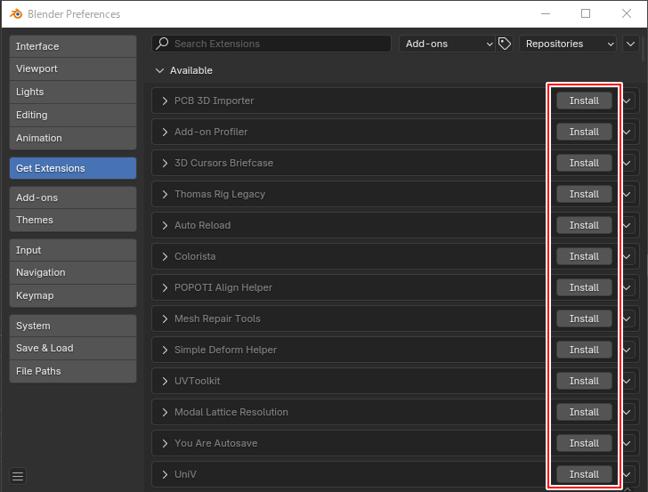Open options arrow next to PCB 3D Importer Install
This screenshot has height=492, width=648.
[628, 101]
